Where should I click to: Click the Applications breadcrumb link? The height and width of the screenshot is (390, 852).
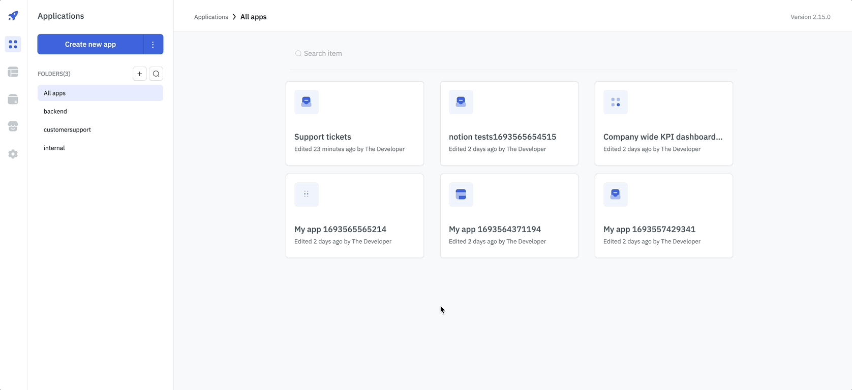click(x=211, y=17)
